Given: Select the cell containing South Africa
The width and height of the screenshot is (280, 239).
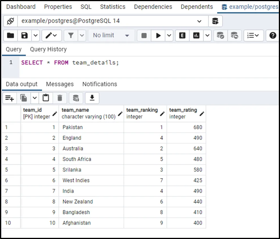Looking at the screenshot, I should pos(77,159).
